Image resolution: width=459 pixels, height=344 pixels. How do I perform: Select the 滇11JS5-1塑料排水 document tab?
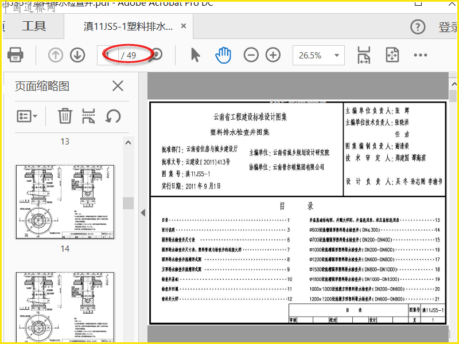128,26
